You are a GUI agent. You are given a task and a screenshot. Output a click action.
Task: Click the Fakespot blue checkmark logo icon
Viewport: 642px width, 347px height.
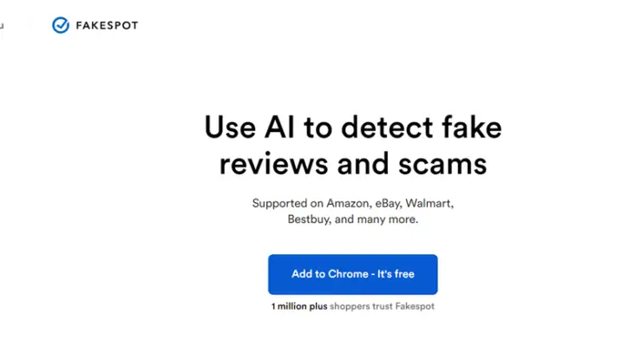61,25
